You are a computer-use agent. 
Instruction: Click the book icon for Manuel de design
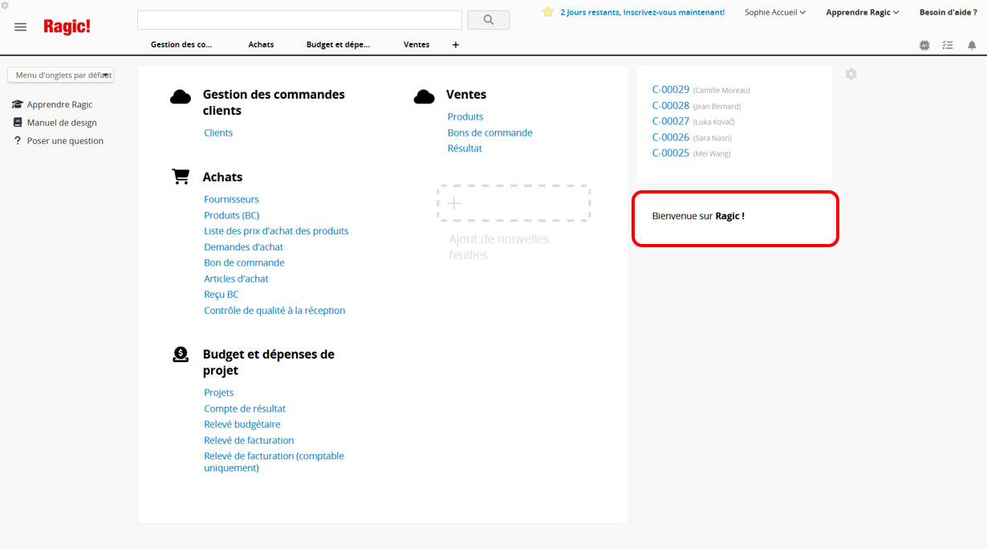(18, 123)
